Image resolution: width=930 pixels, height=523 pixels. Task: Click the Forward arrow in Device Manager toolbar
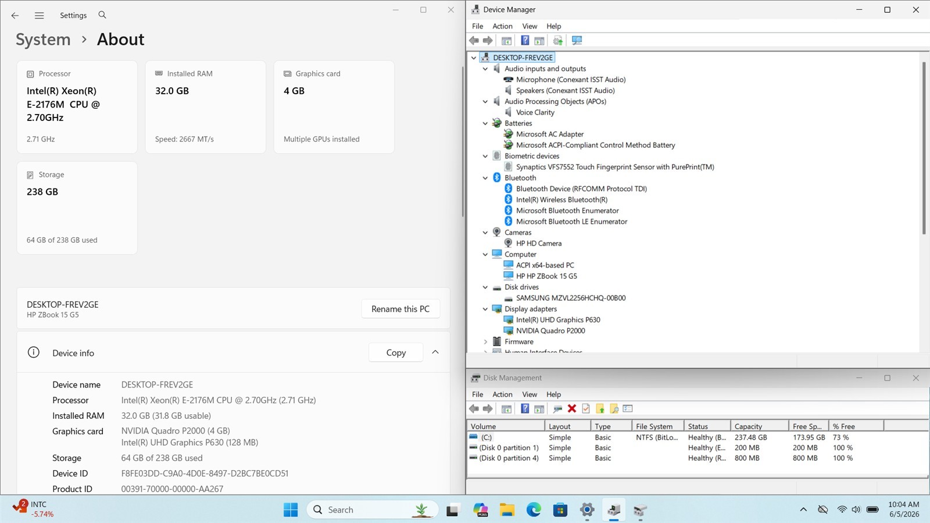click(488, 41)
